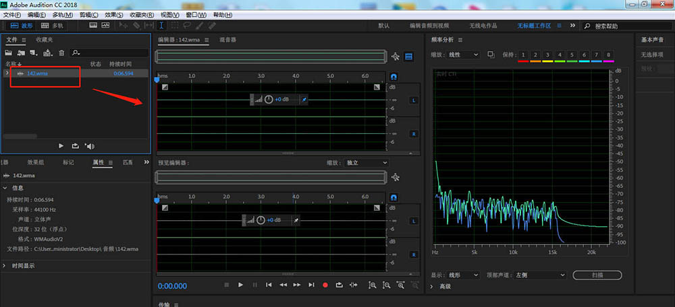The width and height of the screenshot is (675, 307).
Task: Move playhead to previous marker
Action: click(269, 285)
